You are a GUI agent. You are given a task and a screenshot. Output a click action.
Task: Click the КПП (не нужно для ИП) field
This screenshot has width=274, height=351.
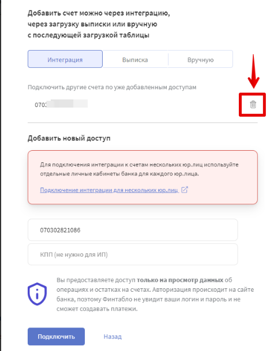(133, 254)
